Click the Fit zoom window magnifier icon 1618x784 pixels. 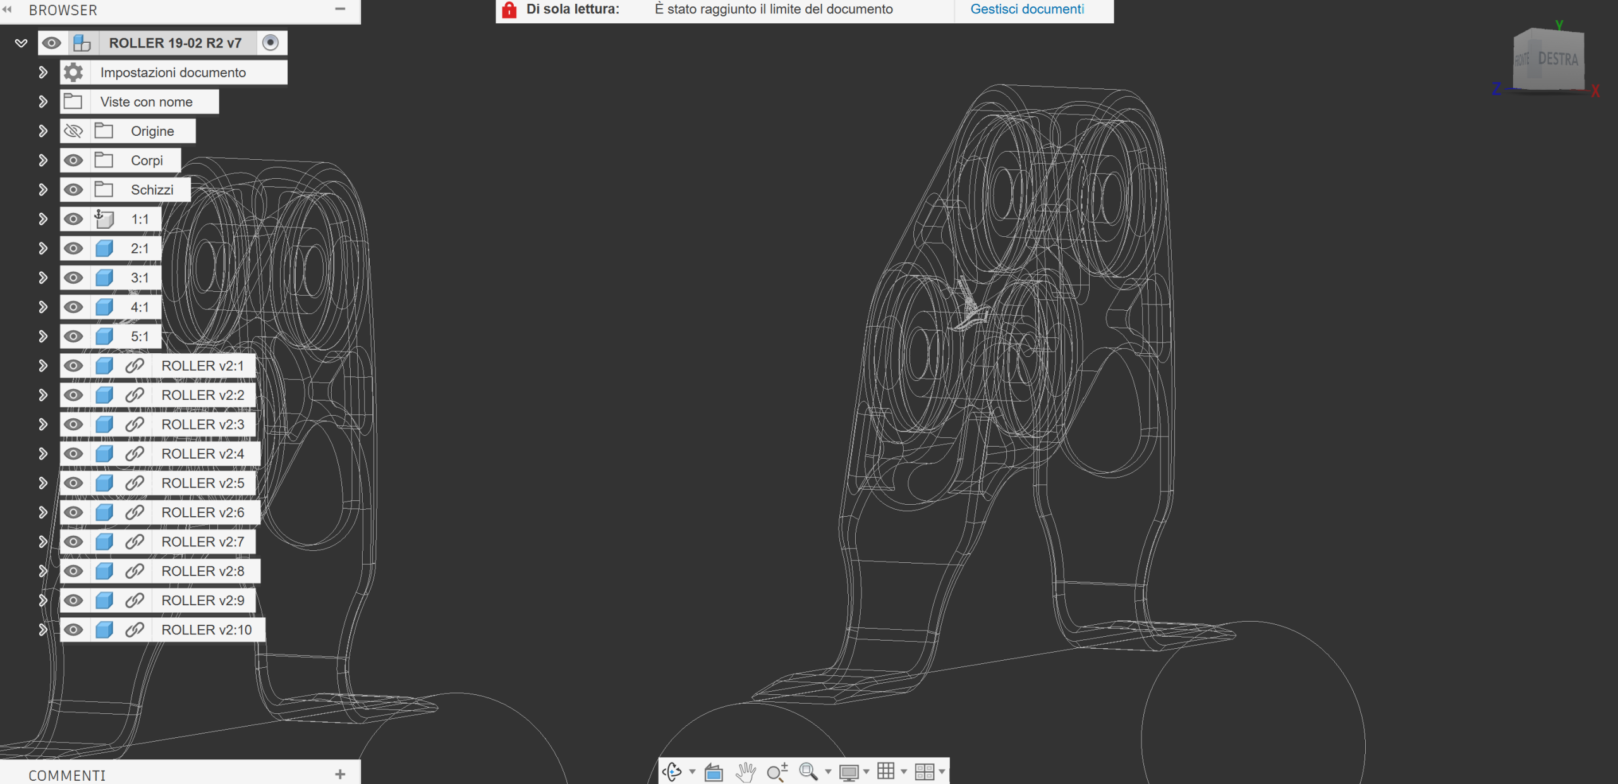(x=808, y=771)
